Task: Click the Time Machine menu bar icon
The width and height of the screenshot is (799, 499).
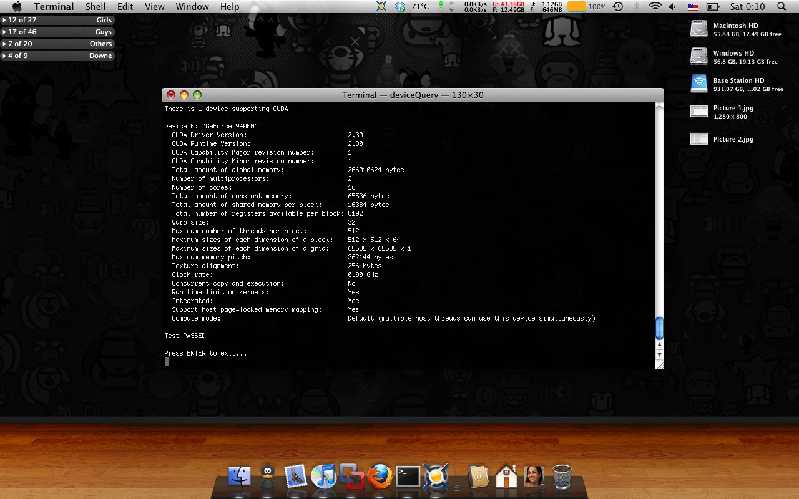Action: [618, 7]
